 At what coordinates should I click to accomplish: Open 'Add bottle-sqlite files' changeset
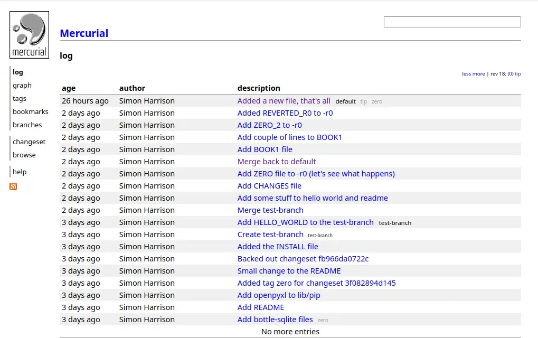point(275,320)
